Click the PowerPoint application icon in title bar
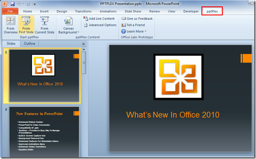Screen dimensions: 256x159 [x=5, y=4]
